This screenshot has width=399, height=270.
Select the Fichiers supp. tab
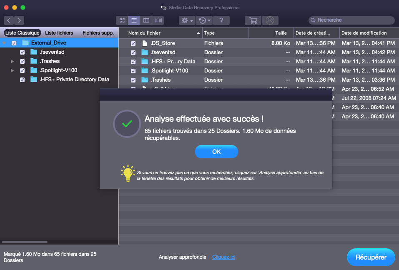click(x=98, y=33)
